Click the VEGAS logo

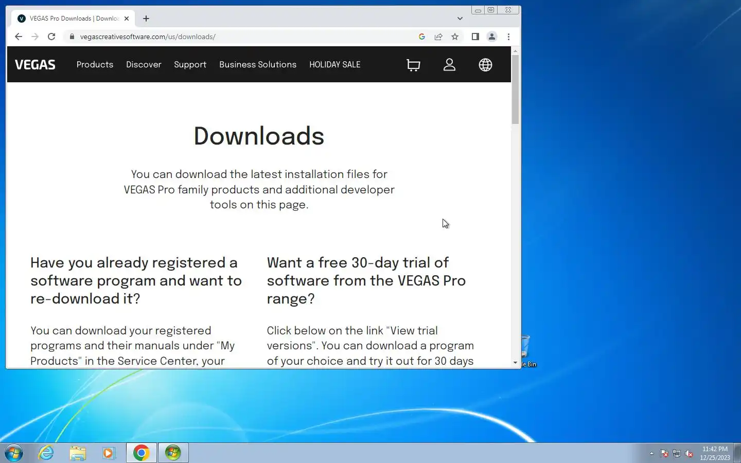(x=35, y=65)
